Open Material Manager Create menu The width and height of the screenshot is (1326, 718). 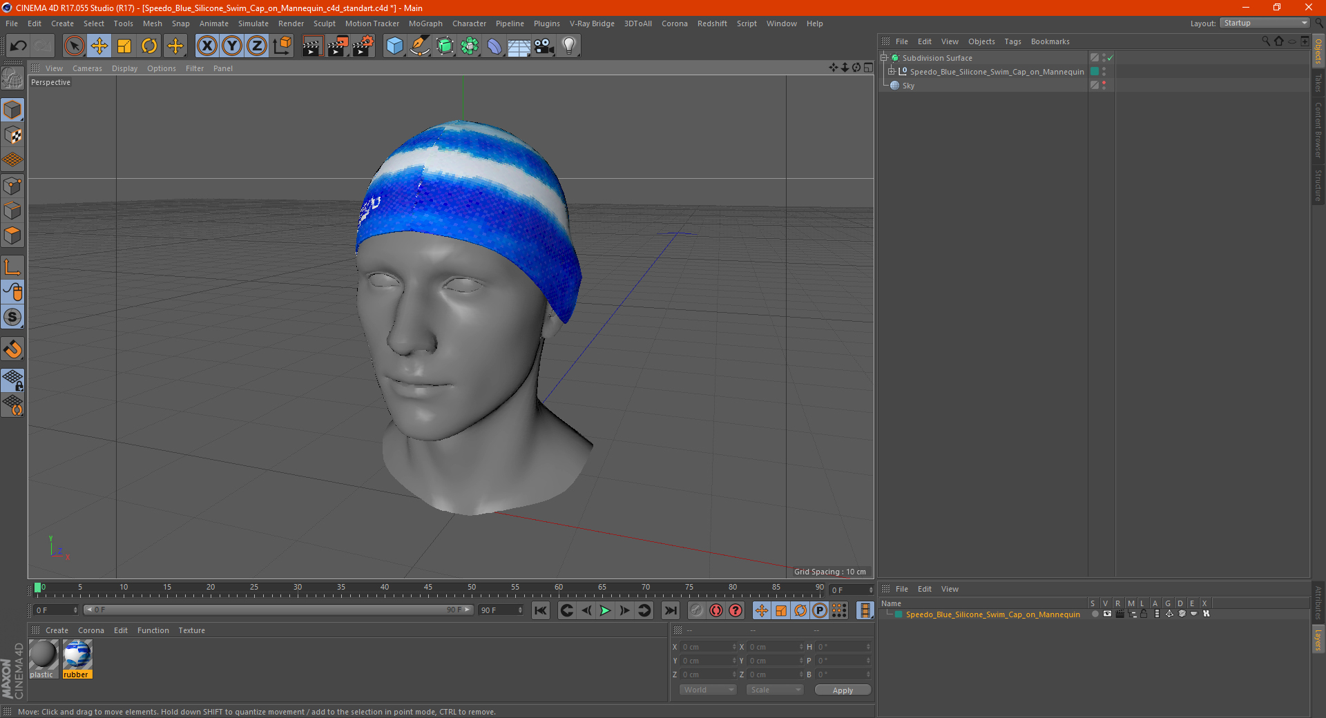(57, 630)
